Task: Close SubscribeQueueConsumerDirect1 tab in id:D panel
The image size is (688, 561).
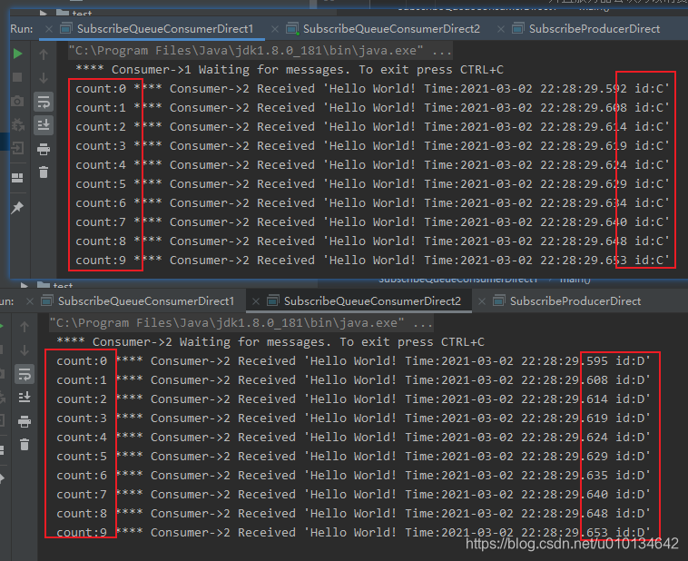Action: (29, 301)
